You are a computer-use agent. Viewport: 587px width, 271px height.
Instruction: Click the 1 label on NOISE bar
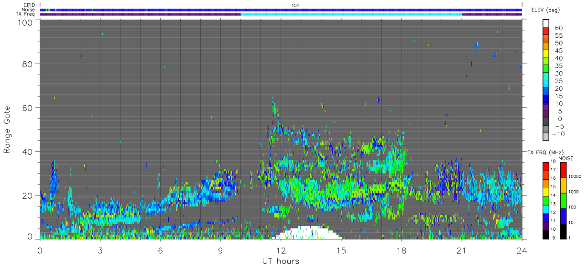click(569, 238)
